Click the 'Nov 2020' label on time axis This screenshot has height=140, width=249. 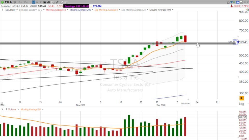(80, 105)
